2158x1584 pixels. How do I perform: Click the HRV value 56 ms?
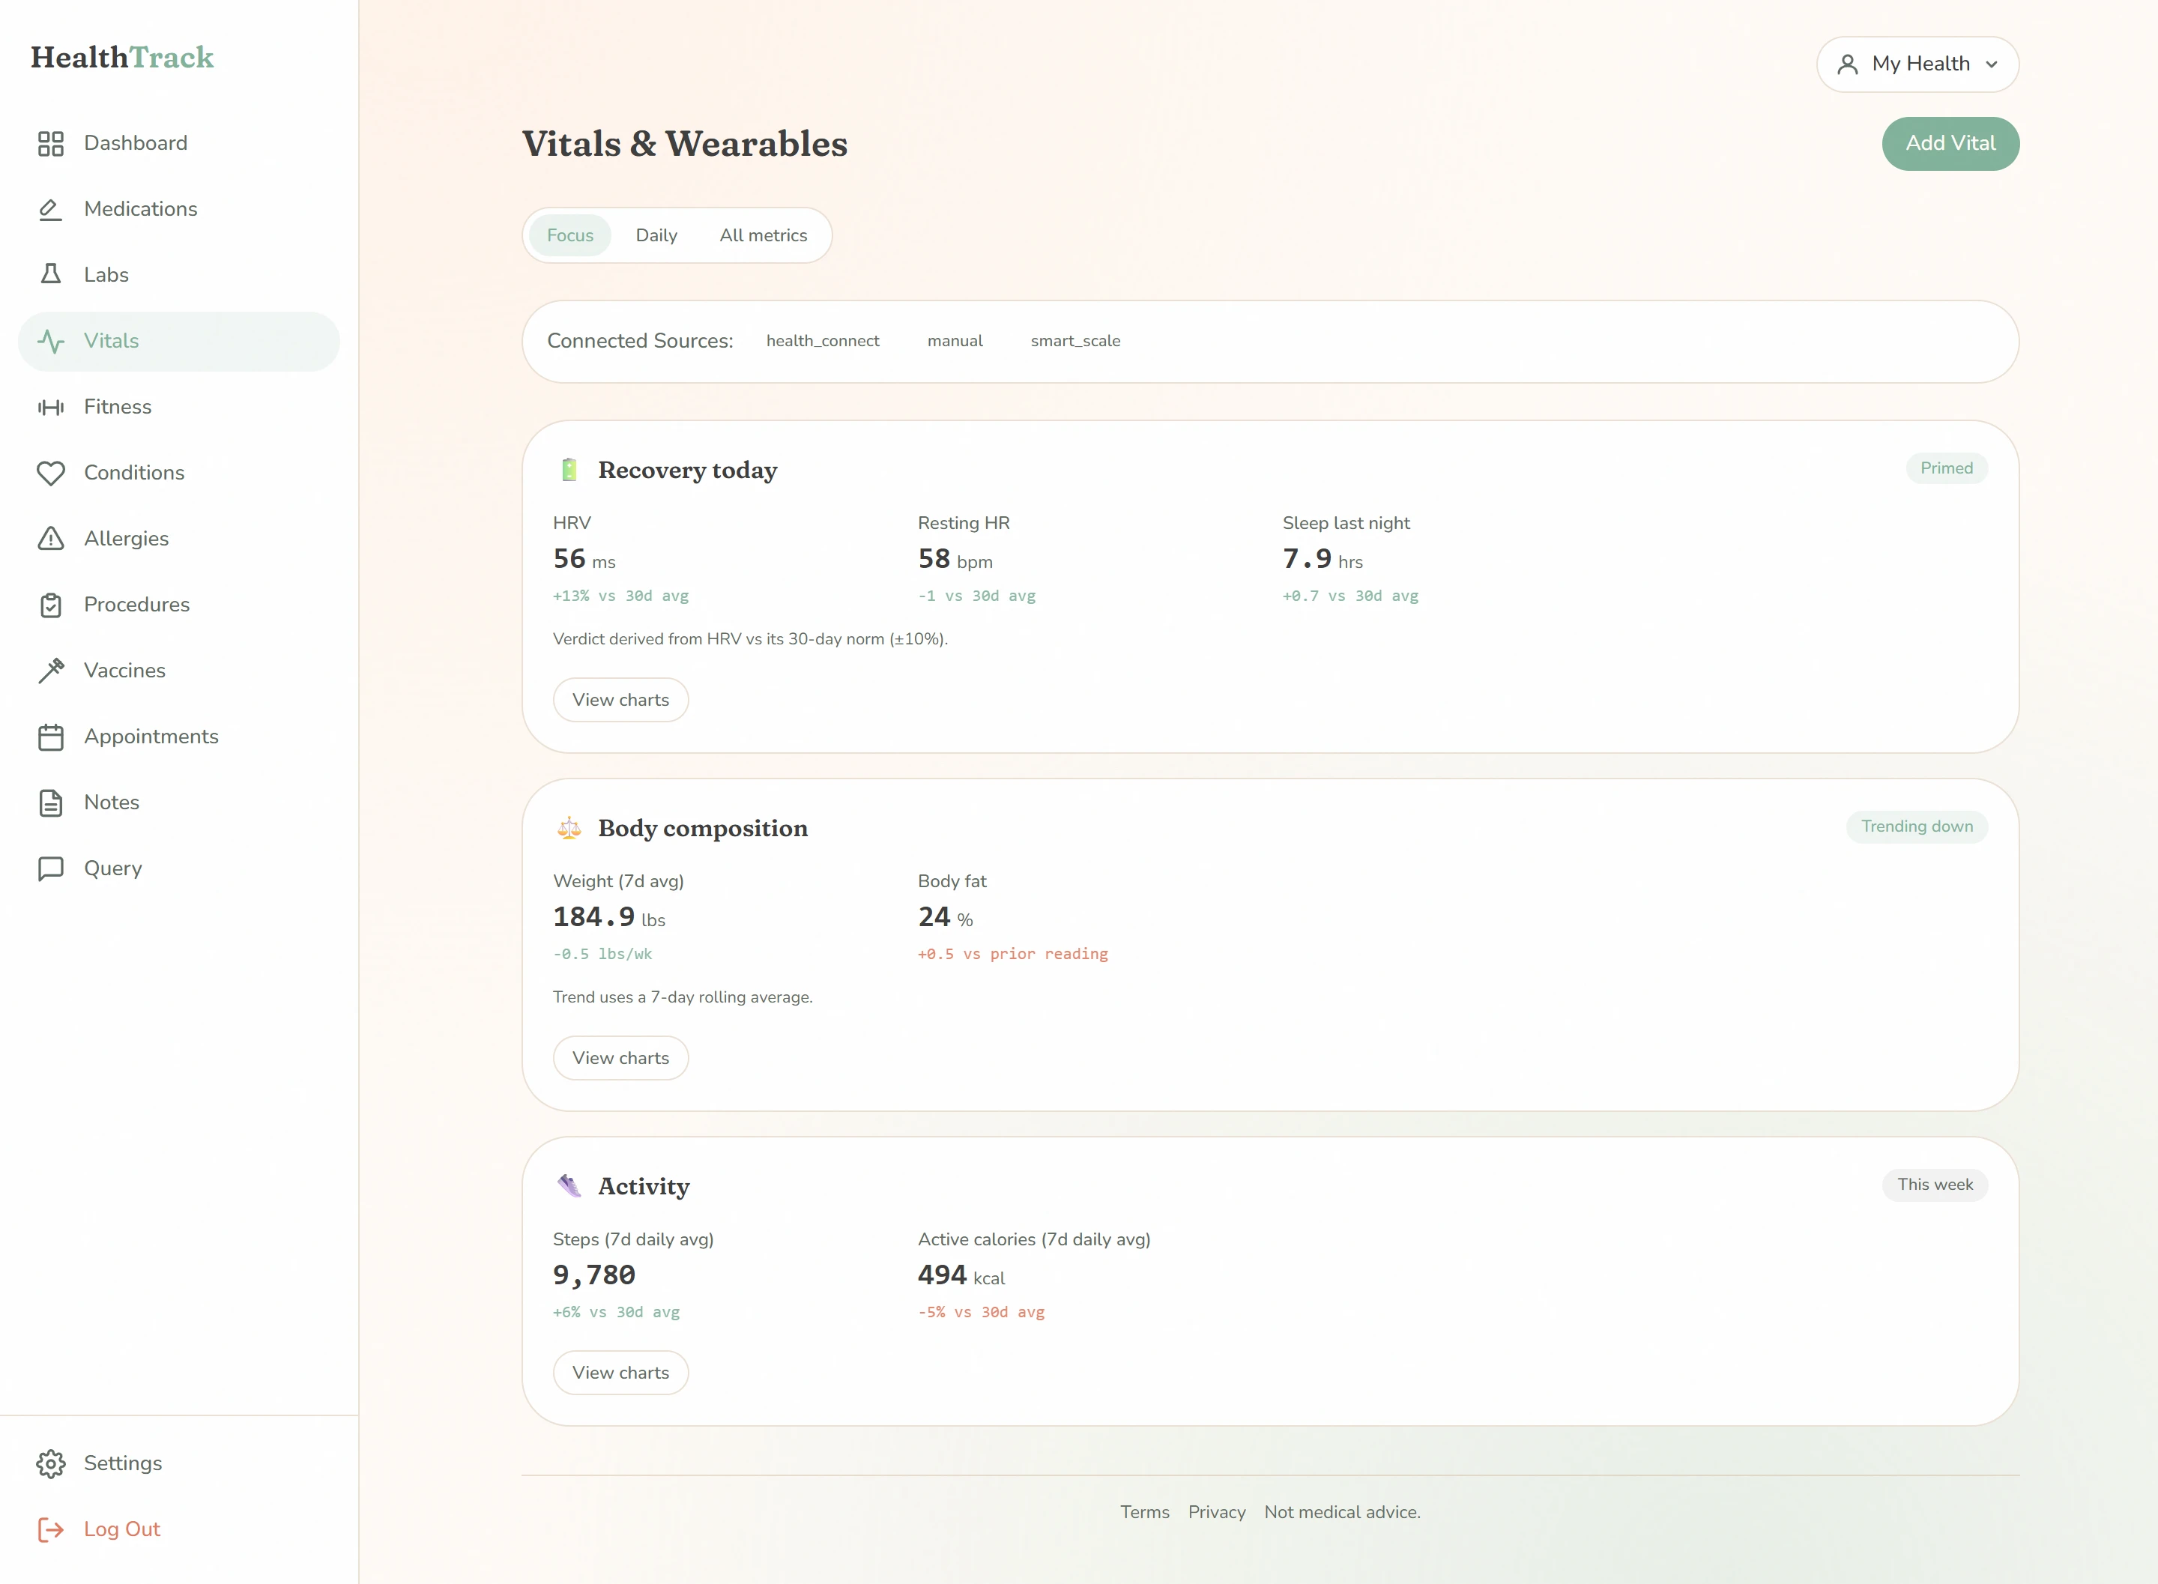(584, 559)
